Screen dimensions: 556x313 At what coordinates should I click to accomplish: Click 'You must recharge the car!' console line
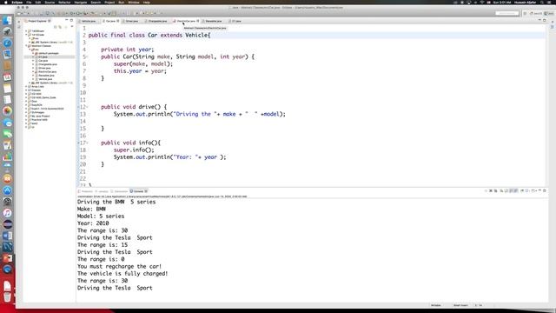click(119, 266)
